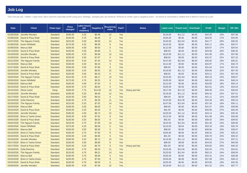The image size is (247, 173).
Task: Click the 16 round-trip miles cell
Action: click(110, 90)
